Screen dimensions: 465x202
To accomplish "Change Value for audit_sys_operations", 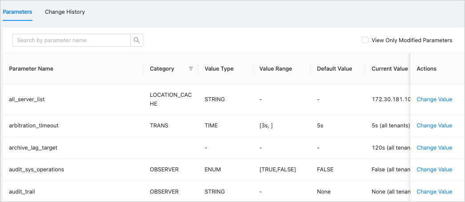I will [x=434, y=170].
